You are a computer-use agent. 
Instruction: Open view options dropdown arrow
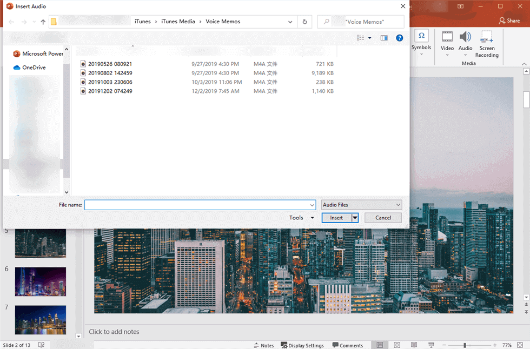369,38
